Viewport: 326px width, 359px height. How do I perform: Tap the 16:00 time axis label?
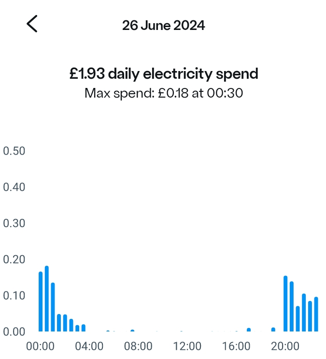coord(236,346)
